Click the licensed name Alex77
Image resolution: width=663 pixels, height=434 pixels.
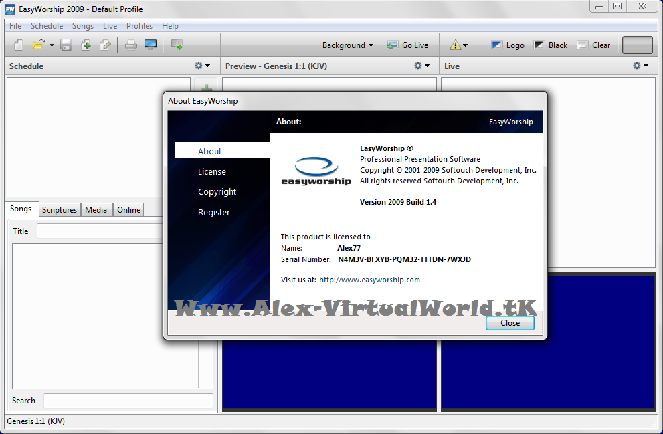[x=349, y=248]
